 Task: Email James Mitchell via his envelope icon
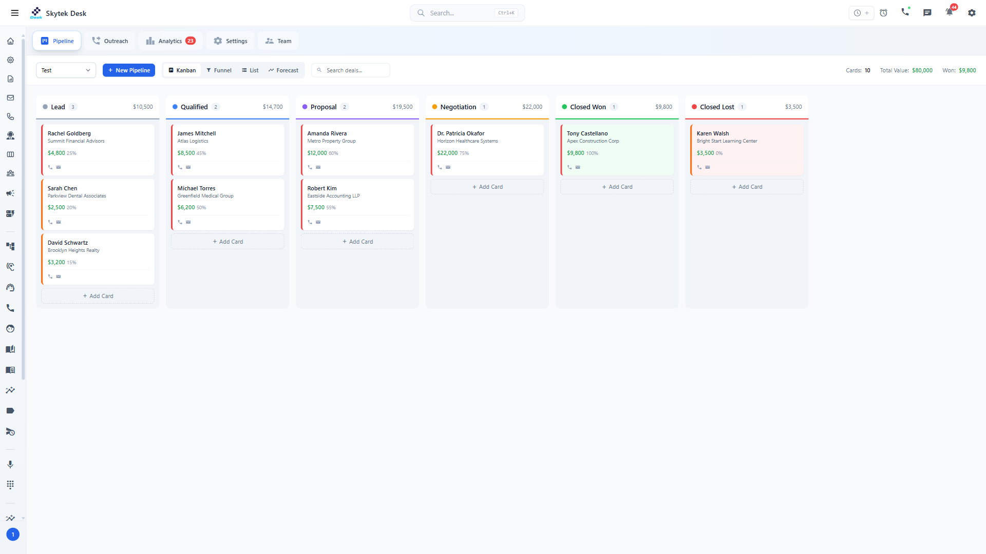pyautogui.click(x=189, y=167)
